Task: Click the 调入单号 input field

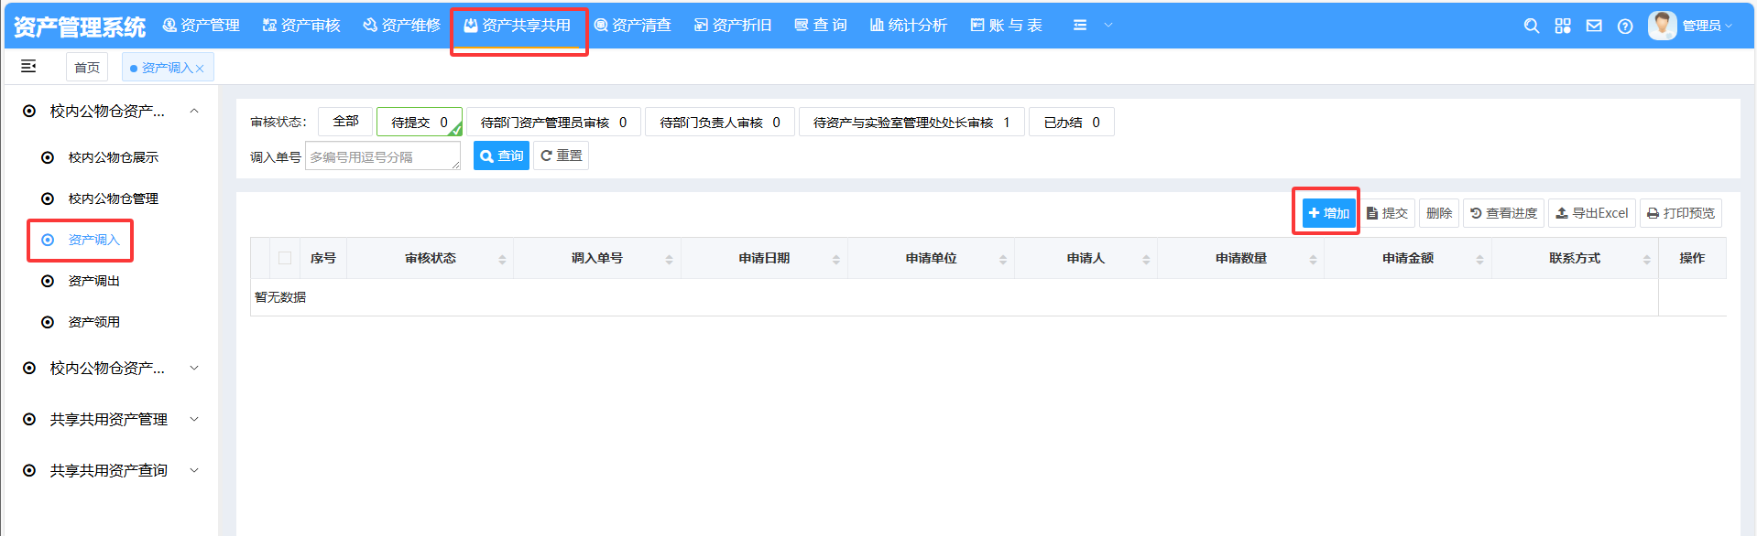Action: tap(382, 156)
